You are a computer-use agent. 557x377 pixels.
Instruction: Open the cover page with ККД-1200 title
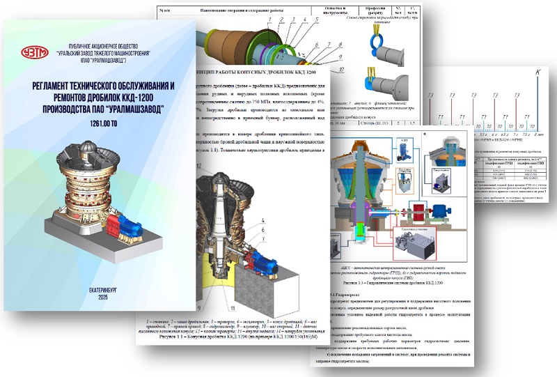pyautogui.click(x=100, y=165)
